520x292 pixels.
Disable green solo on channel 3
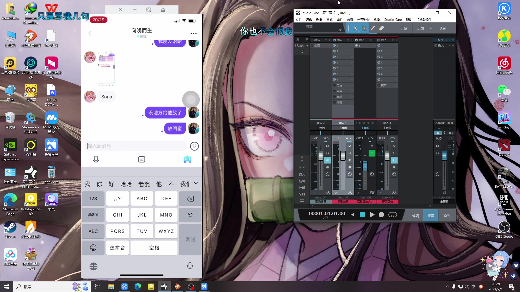coord(372,153)
